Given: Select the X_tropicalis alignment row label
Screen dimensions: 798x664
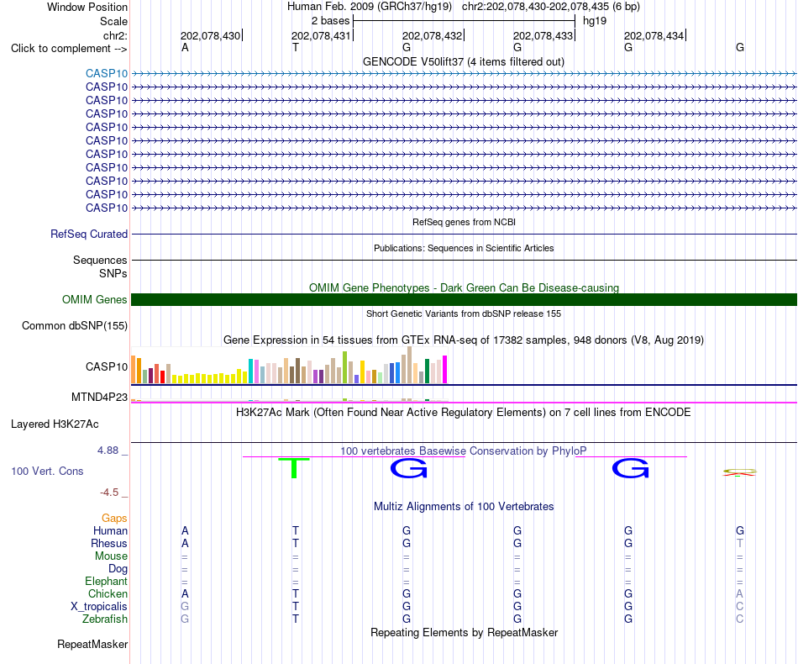Looking at the screenshot, I should (99, 607).
